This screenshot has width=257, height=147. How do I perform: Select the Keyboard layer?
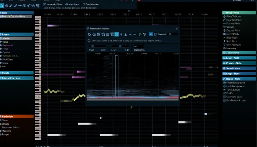coord(8,45)
